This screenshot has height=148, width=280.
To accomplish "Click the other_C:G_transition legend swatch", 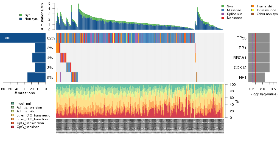I will 13,119.
